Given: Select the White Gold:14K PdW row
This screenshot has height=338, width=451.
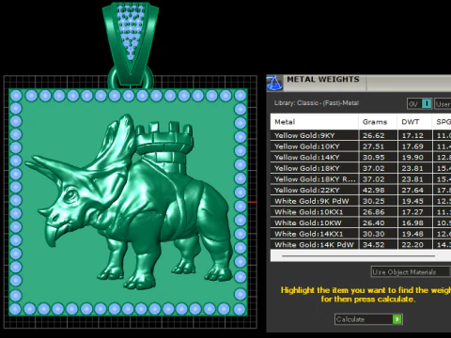Looking at the screenshot, I should (361, 245).
